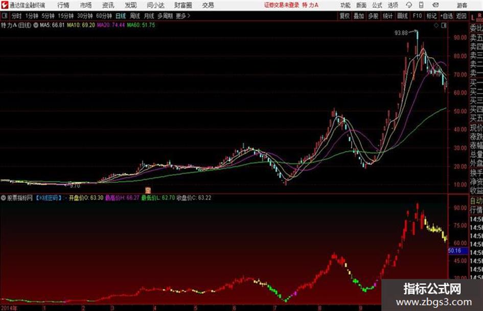This screenshot has width=483, height=311.
Task: Click the 【K线密码】 indicator name
Action: (x=49, y=198)
